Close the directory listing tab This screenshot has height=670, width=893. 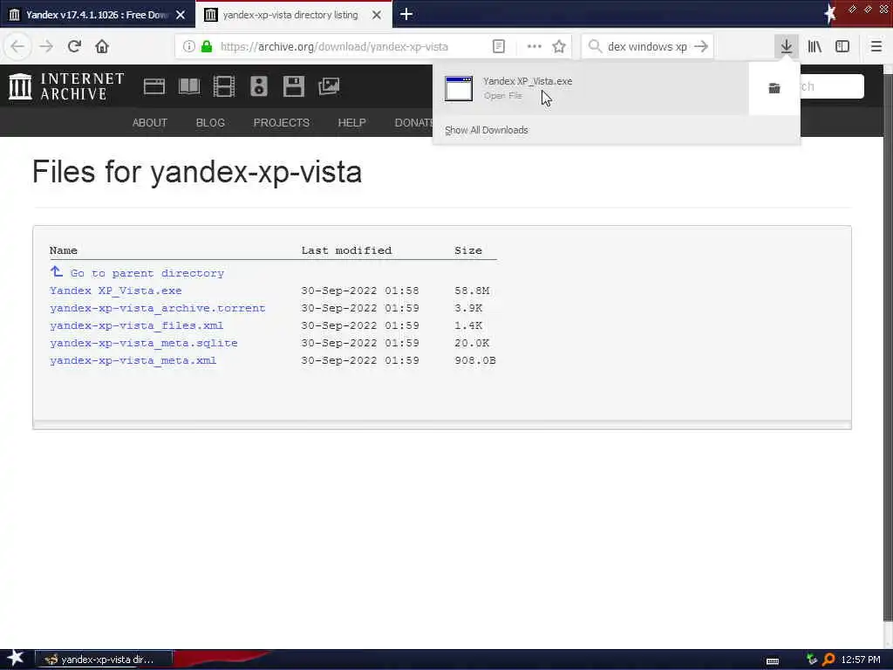pyautogui.click(x=377, y=15)
